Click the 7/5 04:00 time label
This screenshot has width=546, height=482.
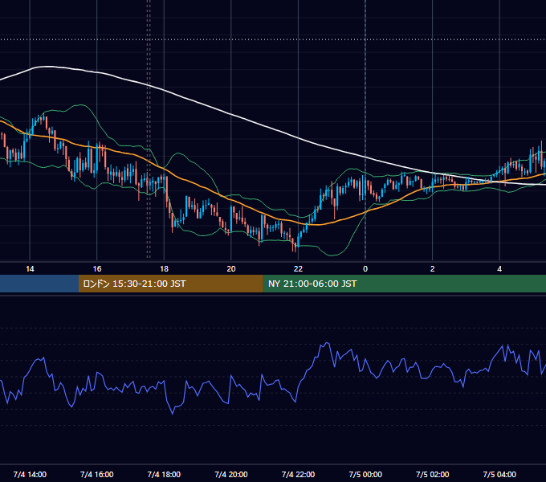click(x=499, y=474)
